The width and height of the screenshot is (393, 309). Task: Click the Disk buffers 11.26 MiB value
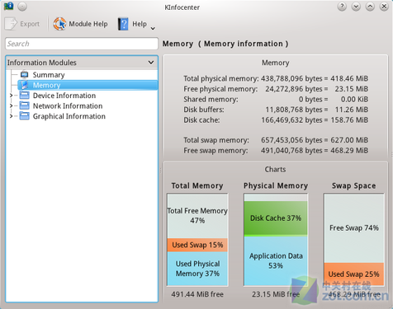[x=352, y=110]
